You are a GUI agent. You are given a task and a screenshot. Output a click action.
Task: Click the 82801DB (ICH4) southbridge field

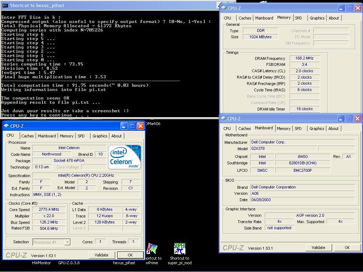coord(303,163)
